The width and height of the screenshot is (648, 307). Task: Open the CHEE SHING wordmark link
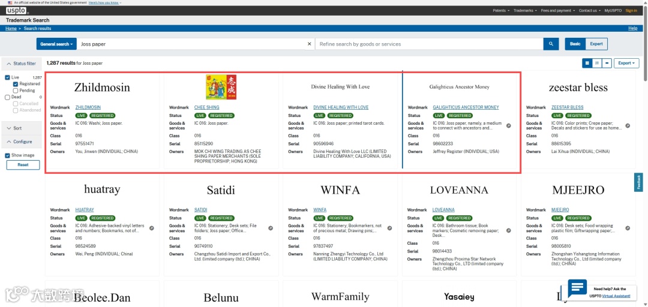(206, 107)
